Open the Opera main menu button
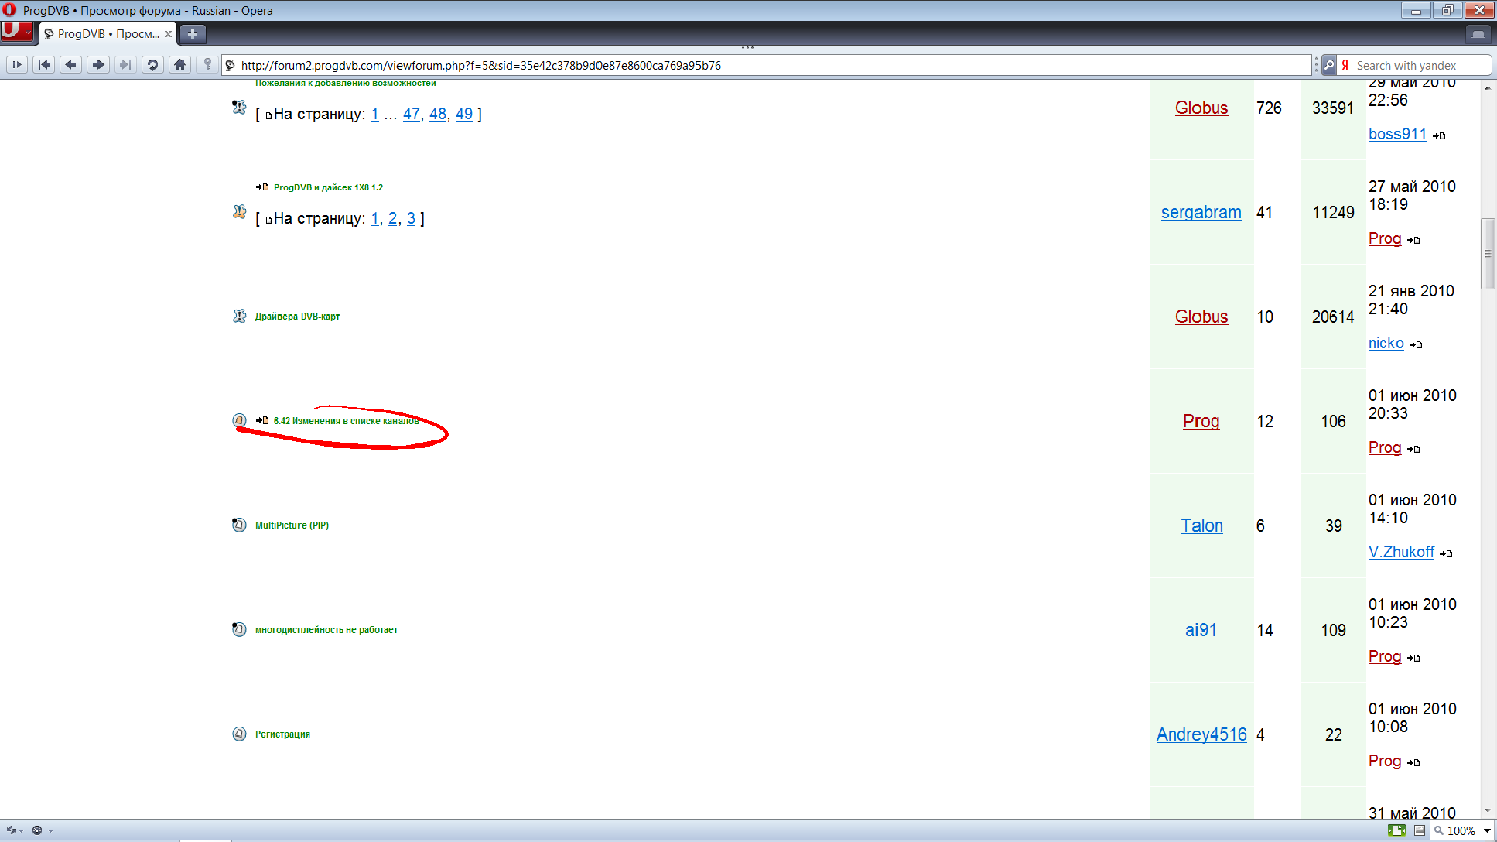The width and height of the screenshot is (1497, 842). [16, 32]
